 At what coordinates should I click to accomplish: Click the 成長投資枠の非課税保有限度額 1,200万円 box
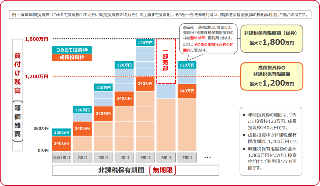tap(271, 76)
